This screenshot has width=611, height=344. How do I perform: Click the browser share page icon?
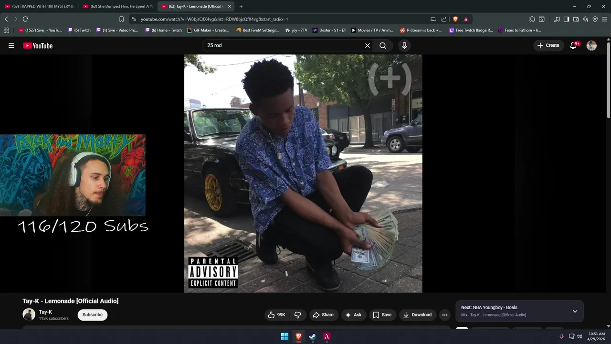click(444, 19)
